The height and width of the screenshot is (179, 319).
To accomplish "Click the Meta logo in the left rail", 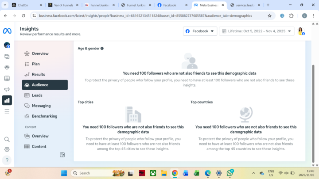I will pos(7,31).
